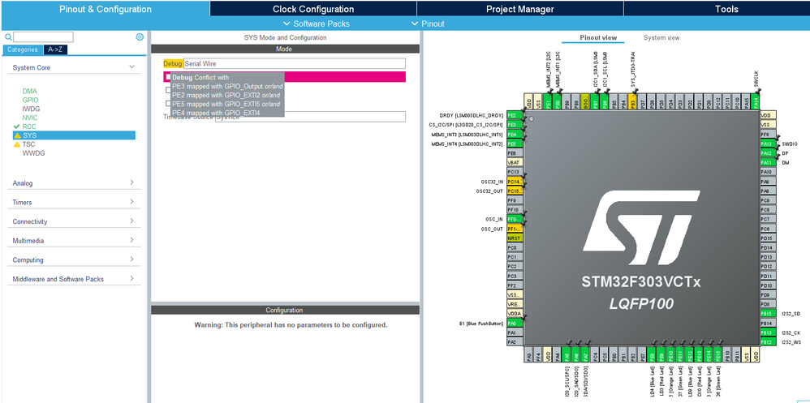Select RCC in the System Core list

[x=29, y=126]
